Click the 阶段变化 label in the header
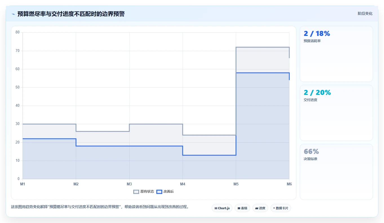 pyautogui.click(x=365, y=13)
